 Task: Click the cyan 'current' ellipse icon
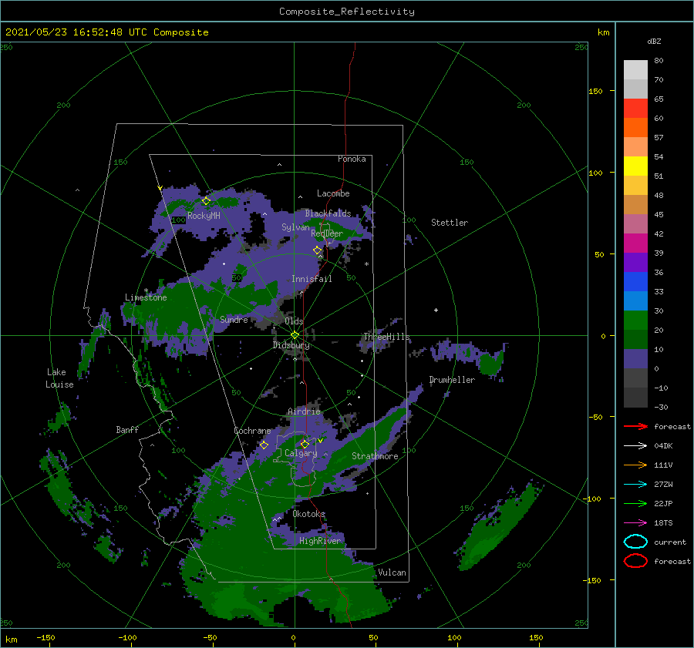pos(635,542)
